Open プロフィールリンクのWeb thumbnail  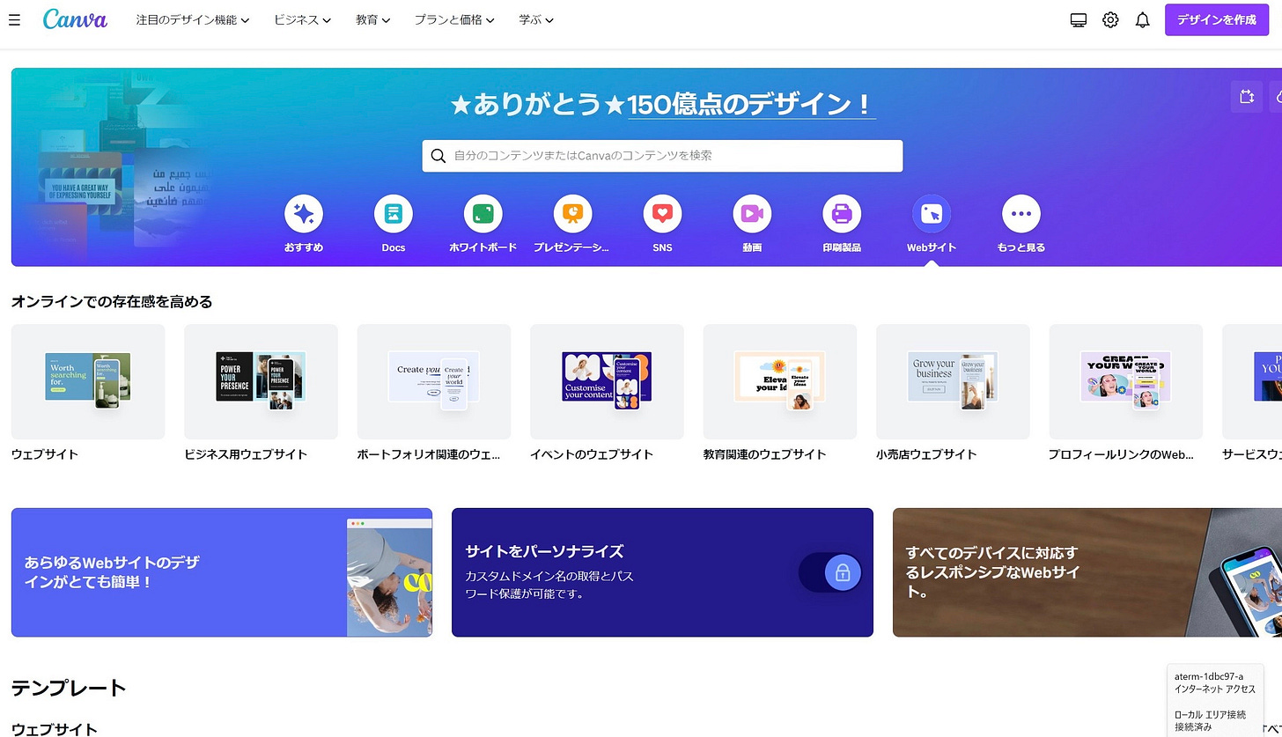pos(1126,381)
